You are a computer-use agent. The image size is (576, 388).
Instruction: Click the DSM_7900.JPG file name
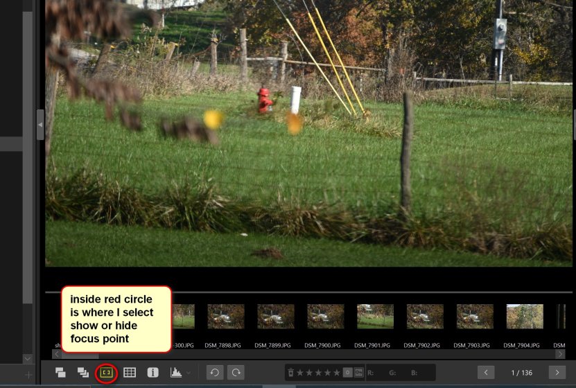322,346
